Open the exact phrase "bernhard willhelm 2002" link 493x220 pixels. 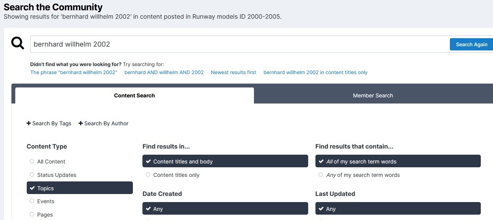pos(74,72)
